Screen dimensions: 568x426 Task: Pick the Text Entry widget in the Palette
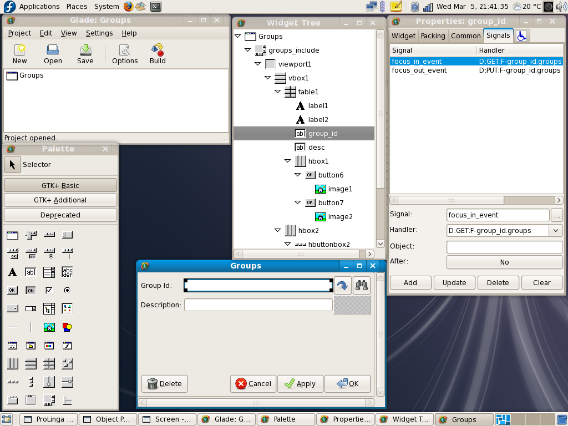(x=31, y=272)
